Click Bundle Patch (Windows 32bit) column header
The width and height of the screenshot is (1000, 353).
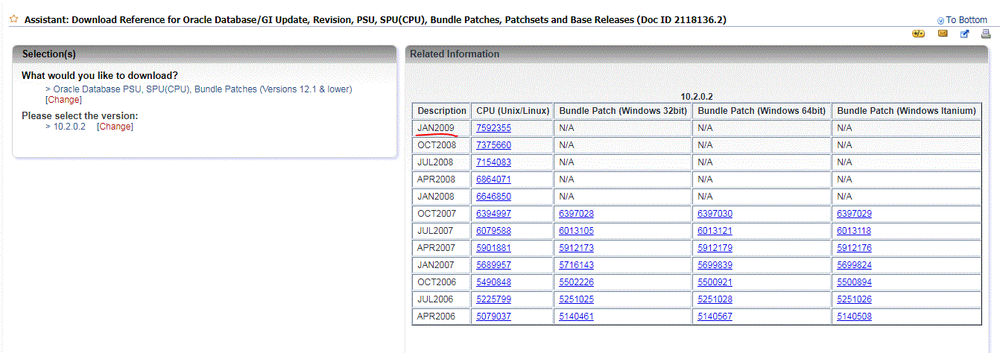tap(623, 111)
